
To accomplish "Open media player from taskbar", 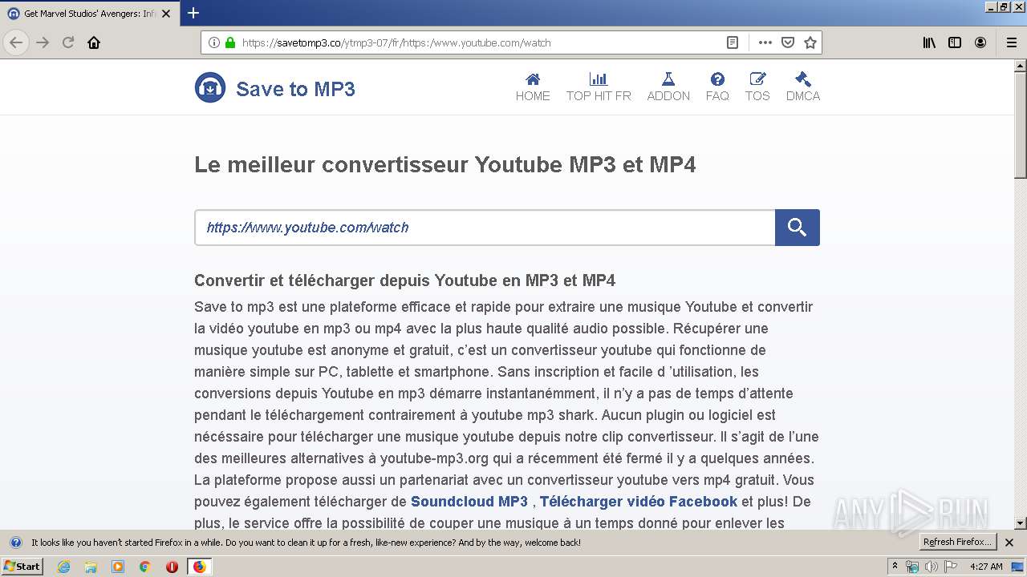I will [118, 567].
